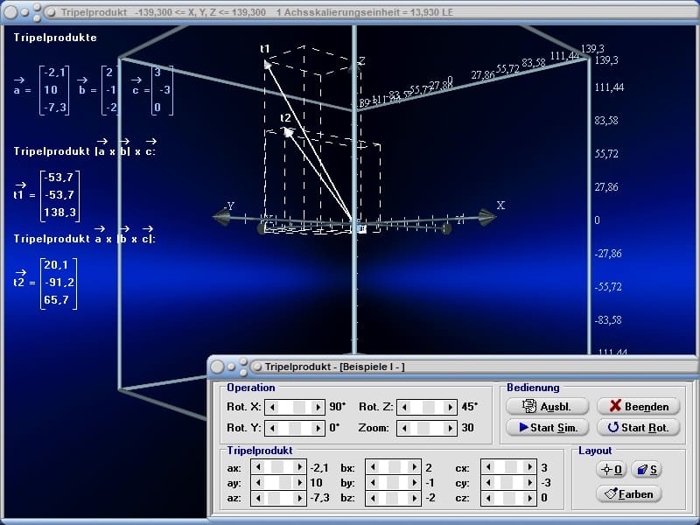The width and height of the screenshot is (700, 525).
Task: Click the Ausbl. button
Action: 548,406
